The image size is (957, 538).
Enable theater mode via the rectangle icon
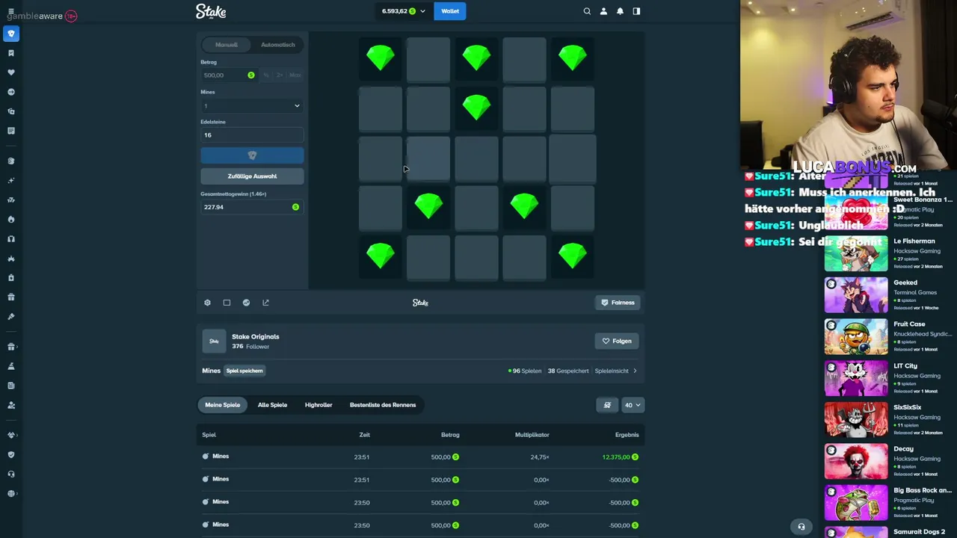(x=227, y=303)
